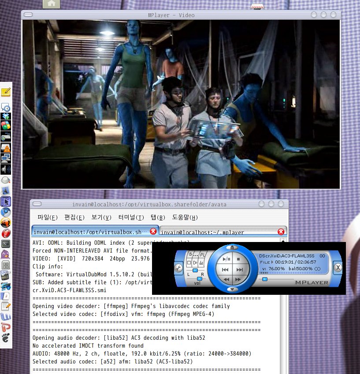
Task: Click the '...' button in MPlayer skin
Action: (x=196, y=255)
